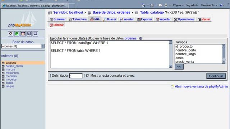The image size is (230, 129).
Task: Click the browser print icon
Action: coord(166,5)
